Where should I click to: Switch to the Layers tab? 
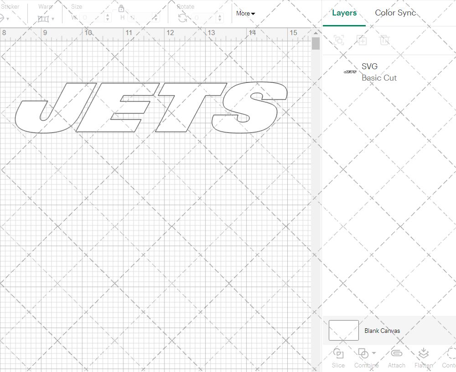tap(344, 13)
